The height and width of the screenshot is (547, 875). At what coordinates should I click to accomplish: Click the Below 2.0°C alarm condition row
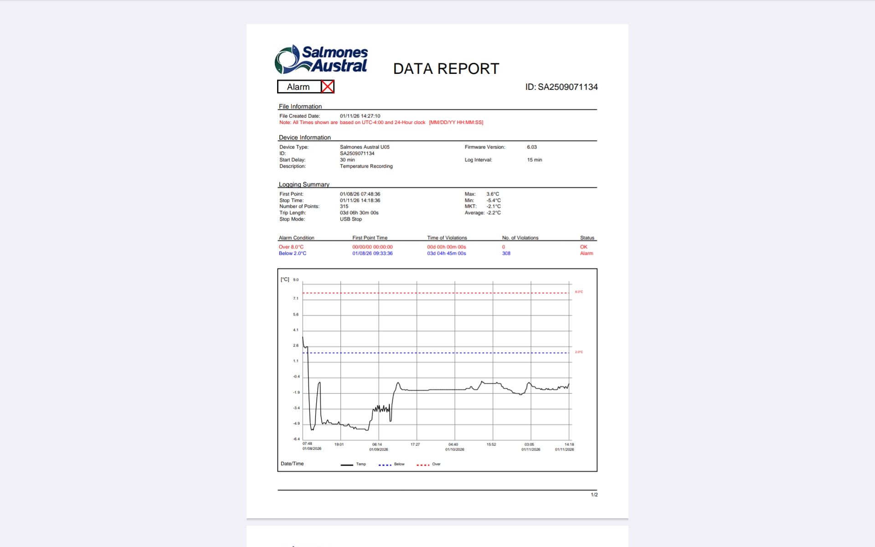292,253
